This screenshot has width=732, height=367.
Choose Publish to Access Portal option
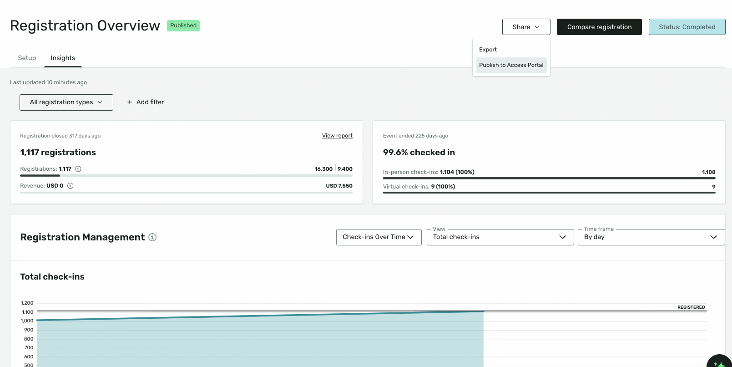[x=511, y=65]
